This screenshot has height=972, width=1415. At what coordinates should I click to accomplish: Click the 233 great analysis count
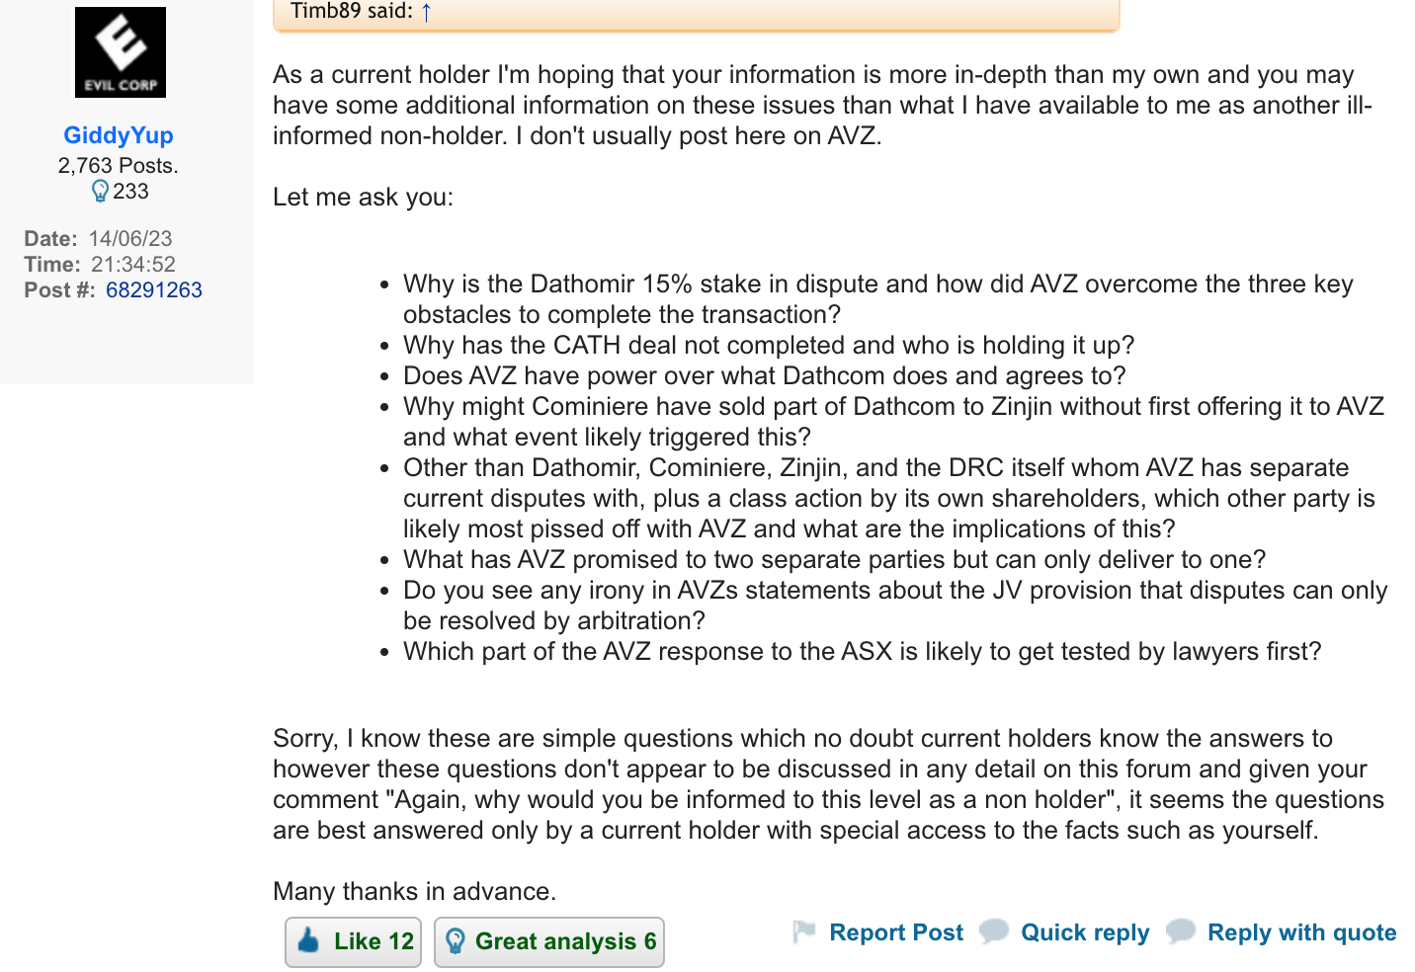130,191
